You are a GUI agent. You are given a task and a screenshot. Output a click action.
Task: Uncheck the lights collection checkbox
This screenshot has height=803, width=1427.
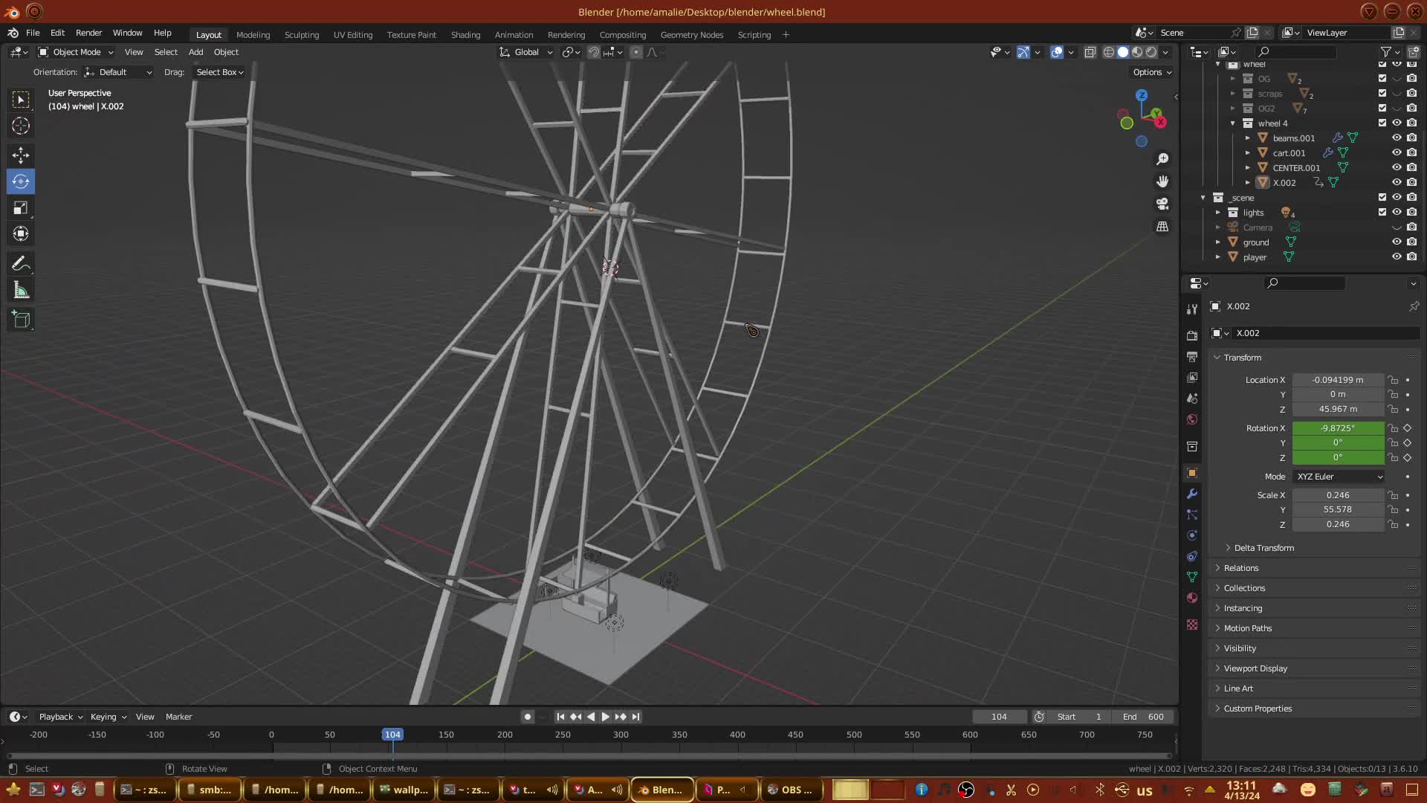coord(1382,212)
